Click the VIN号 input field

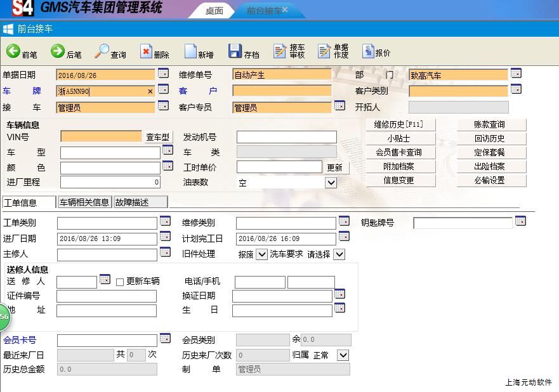101,136
